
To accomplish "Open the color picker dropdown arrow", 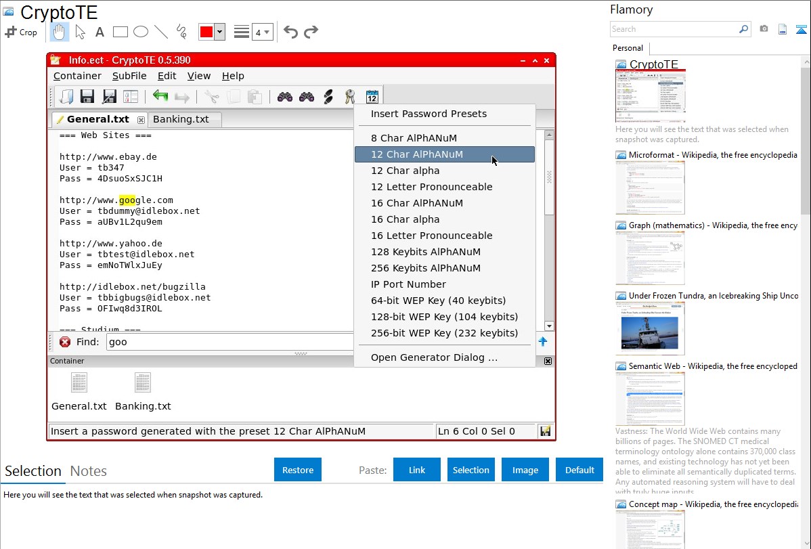I will tap(219, 32).
